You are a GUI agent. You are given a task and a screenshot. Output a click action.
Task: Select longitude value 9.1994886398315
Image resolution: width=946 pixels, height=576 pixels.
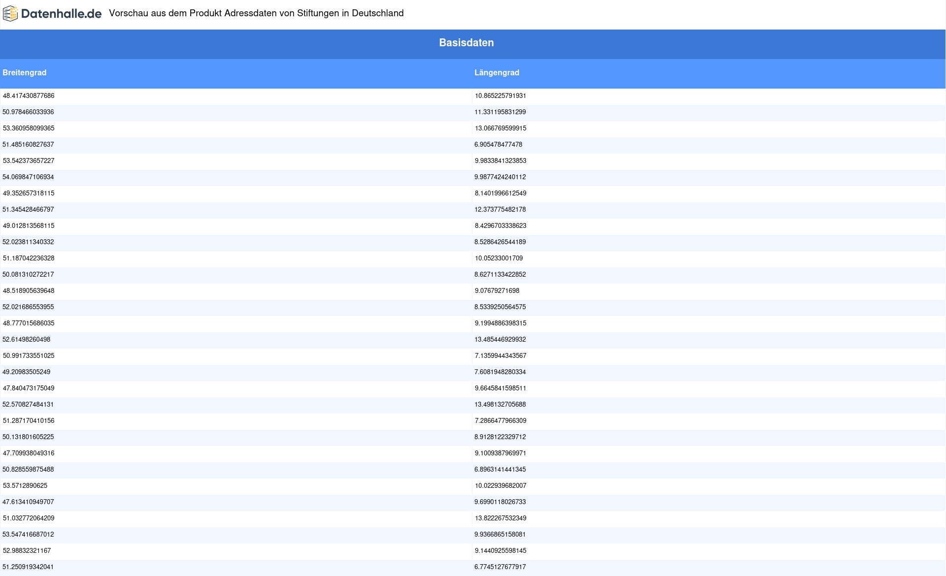[x=501, y=323]
